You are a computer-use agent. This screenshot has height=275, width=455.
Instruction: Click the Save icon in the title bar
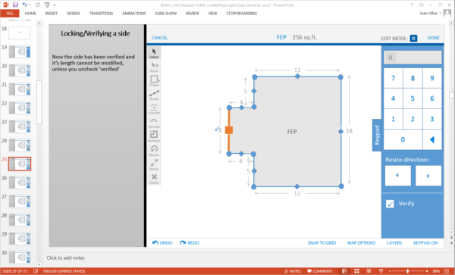coord(15,5)
